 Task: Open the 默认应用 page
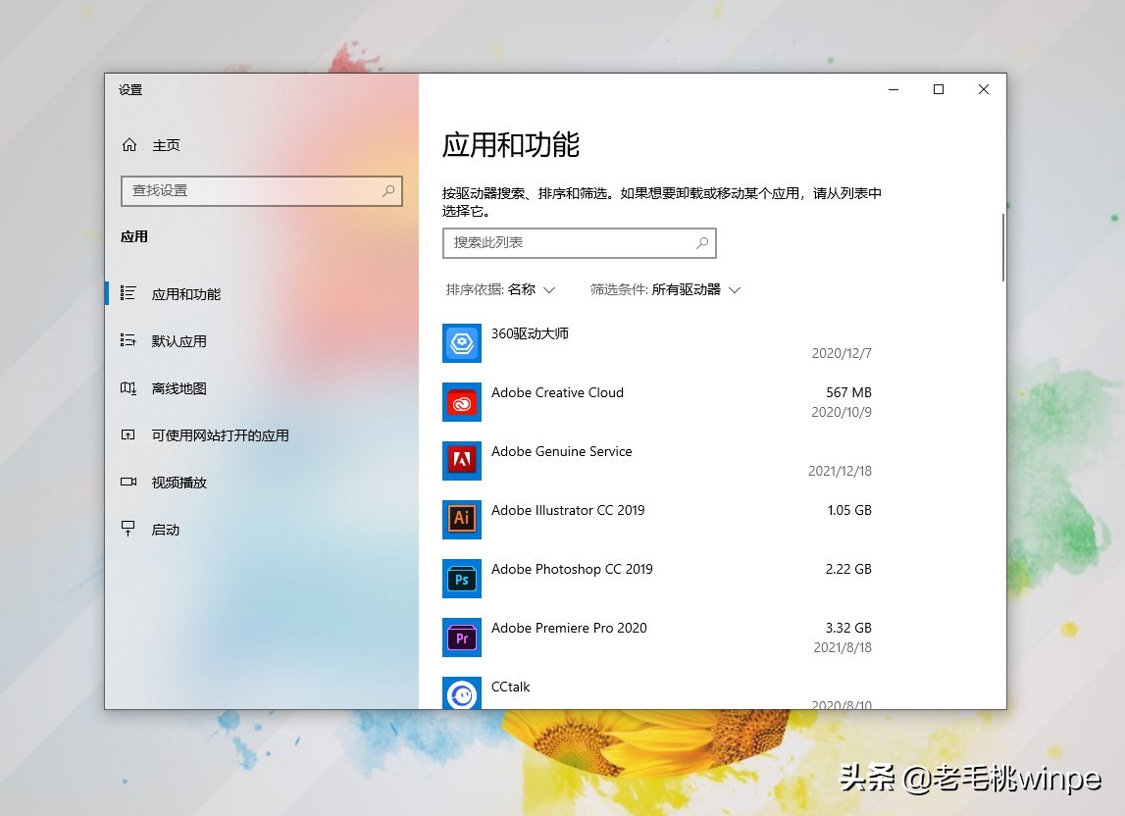[x=179, y=341]
